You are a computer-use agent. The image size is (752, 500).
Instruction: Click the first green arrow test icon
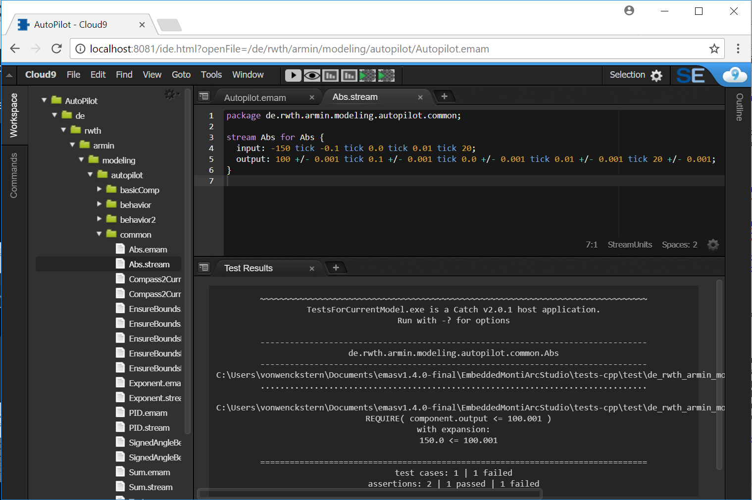(367, 75)
